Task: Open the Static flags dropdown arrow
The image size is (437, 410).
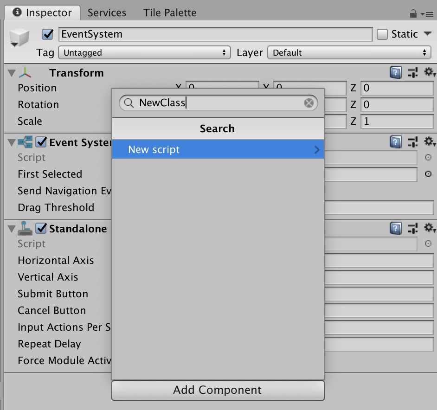Action: point(428,34)
